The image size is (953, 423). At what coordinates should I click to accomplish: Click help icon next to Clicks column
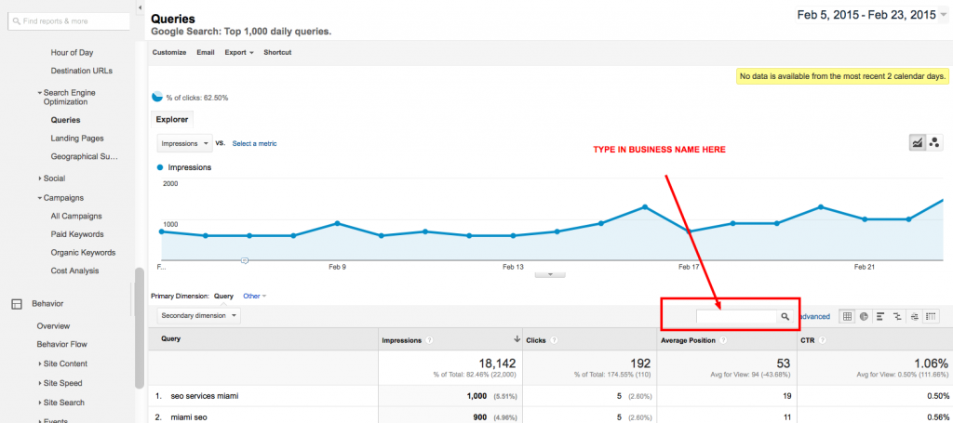(x=554, y=340)
